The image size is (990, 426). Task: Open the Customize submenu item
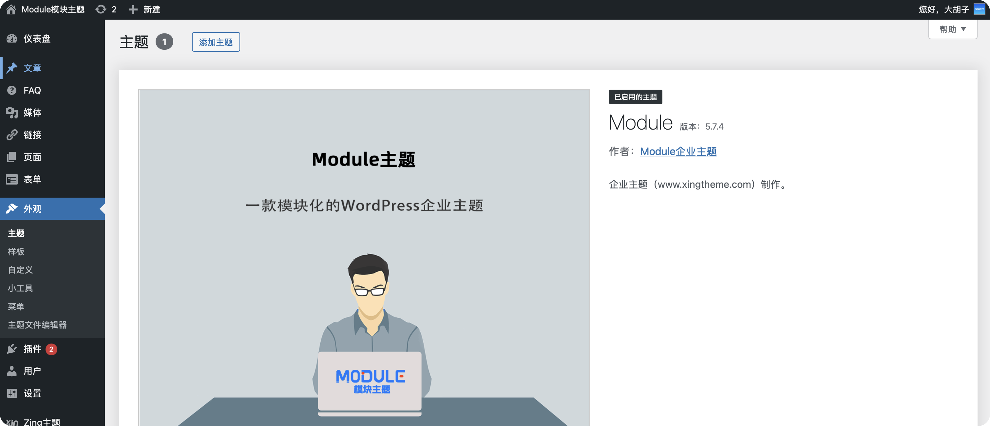(20, 270)
